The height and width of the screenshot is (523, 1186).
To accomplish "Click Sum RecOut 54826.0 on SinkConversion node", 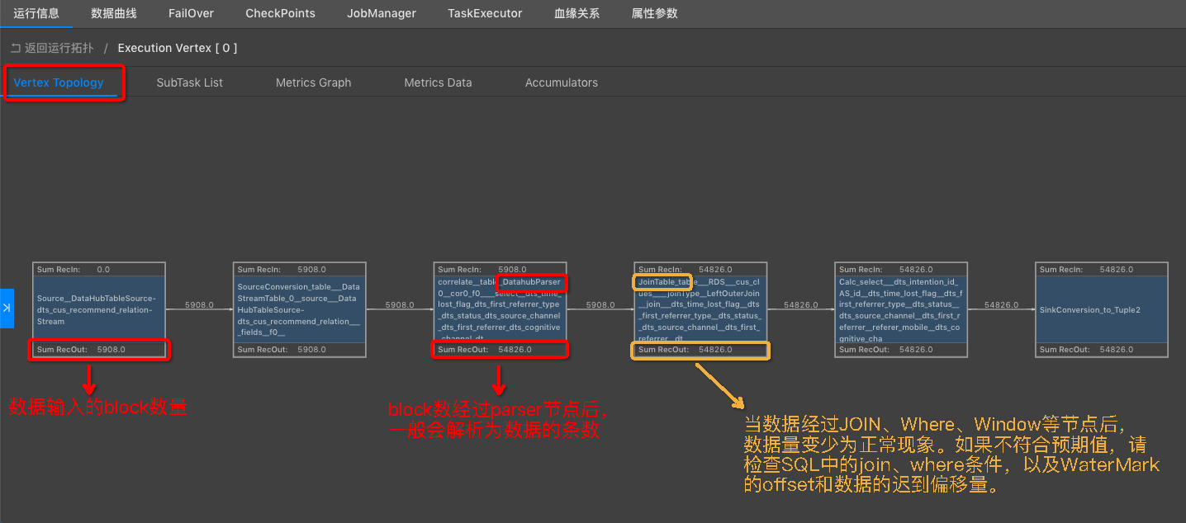I will [1103, 350].
